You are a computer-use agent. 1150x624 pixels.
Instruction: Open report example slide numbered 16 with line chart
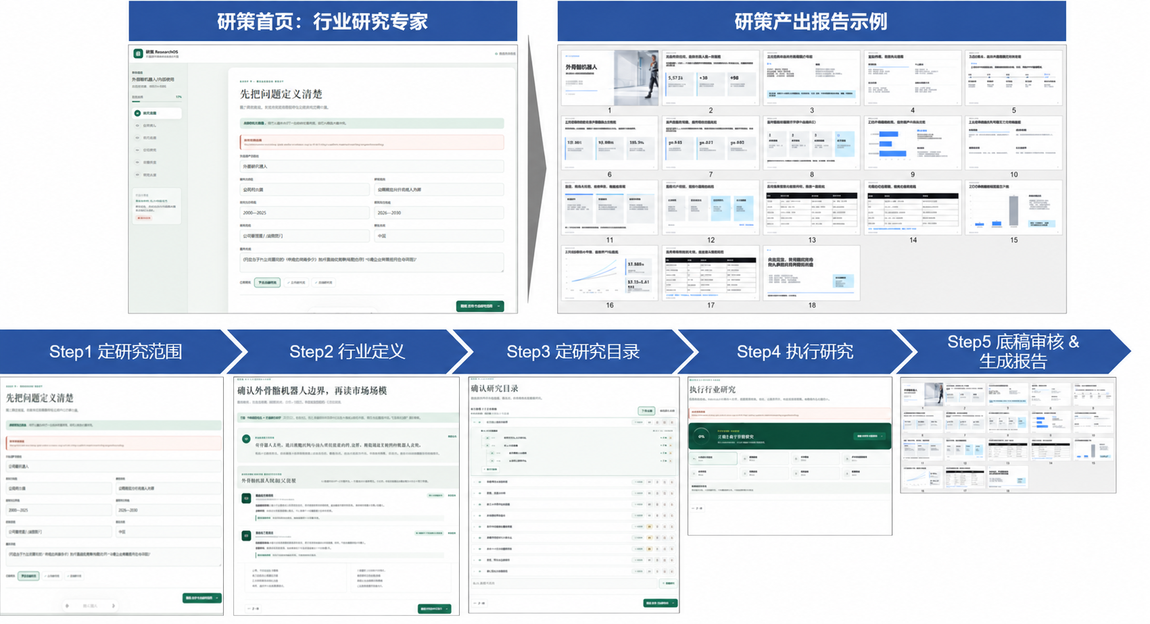tap(609, 273)
